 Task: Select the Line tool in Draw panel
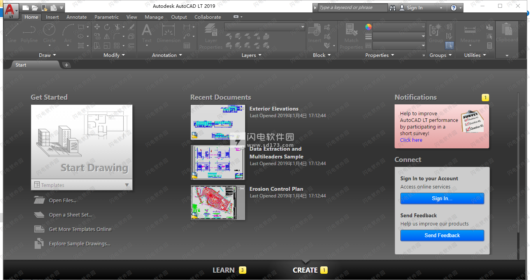[x=12, y=33]
